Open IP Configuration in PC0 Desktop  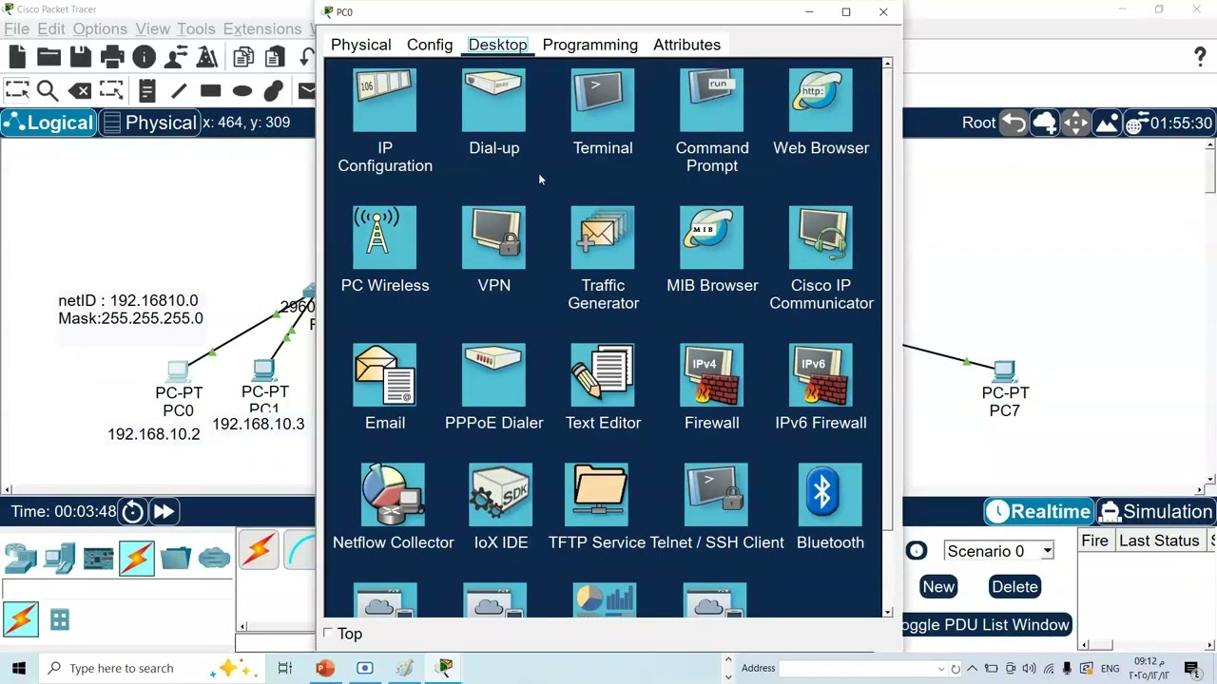pyautogui.click(x=384, y=100)
